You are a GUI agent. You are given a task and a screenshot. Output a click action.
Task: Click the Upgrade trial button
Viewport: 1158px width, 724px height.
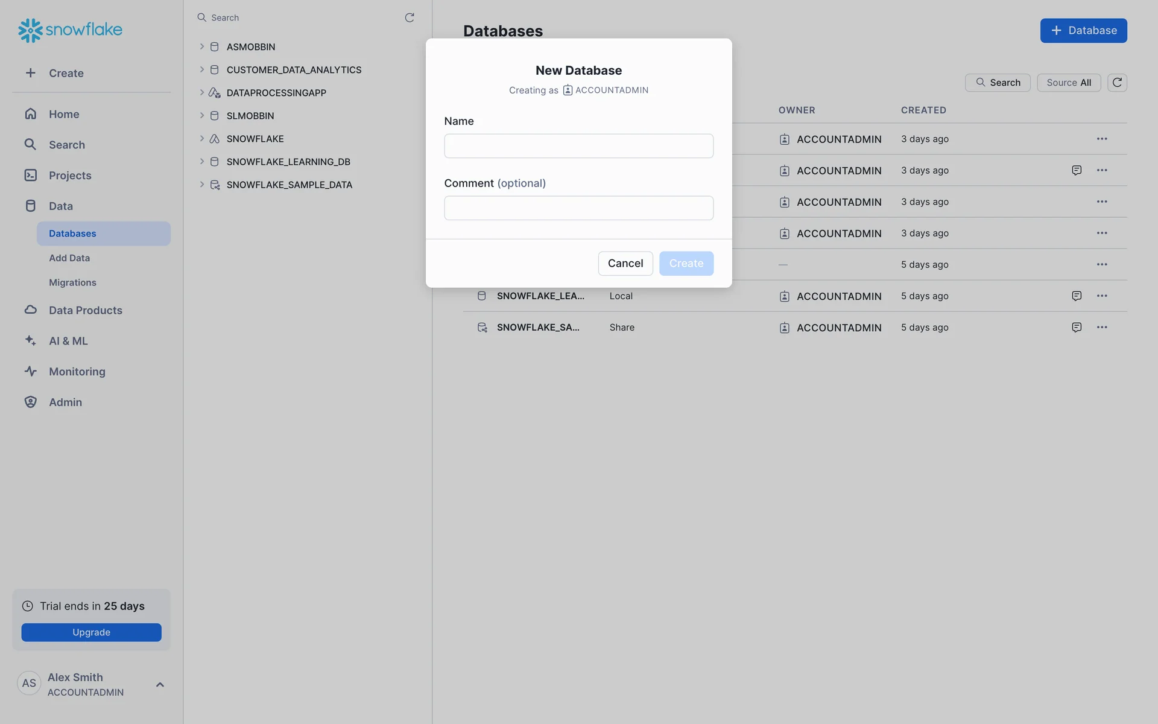click(x=92, y=632)
